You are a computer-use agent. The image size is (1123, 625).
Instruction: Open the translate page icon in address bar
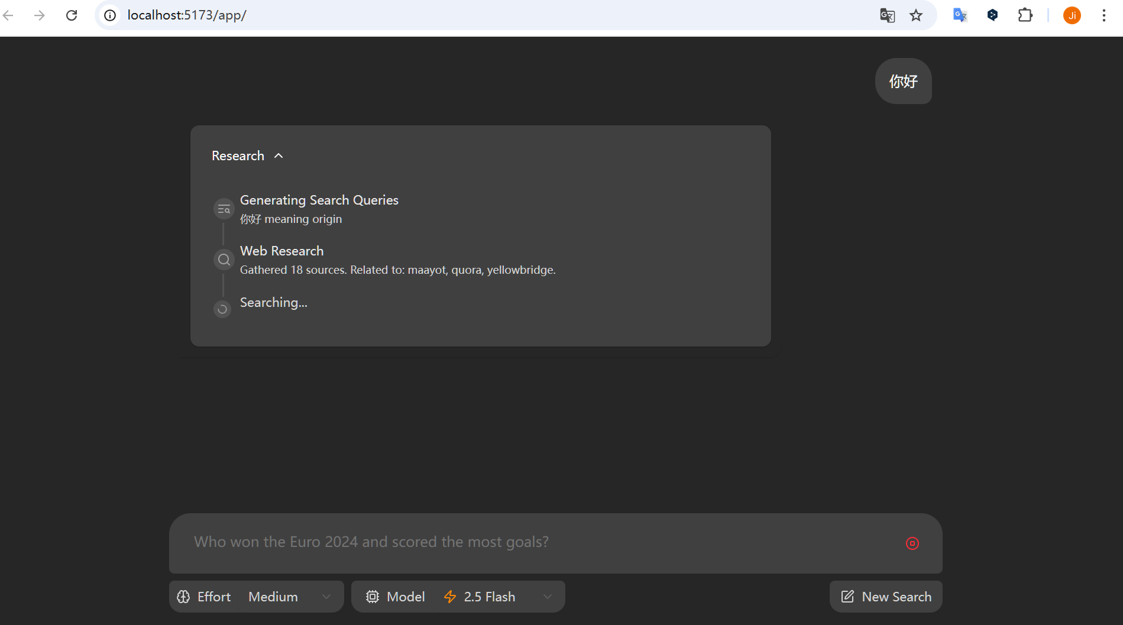point(887,15)
